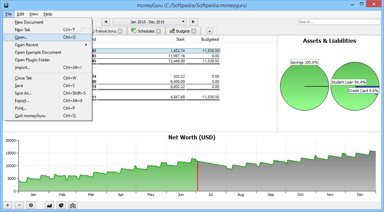
Task: Select the 11,997.16 start value cell
Action: [177, 56]
